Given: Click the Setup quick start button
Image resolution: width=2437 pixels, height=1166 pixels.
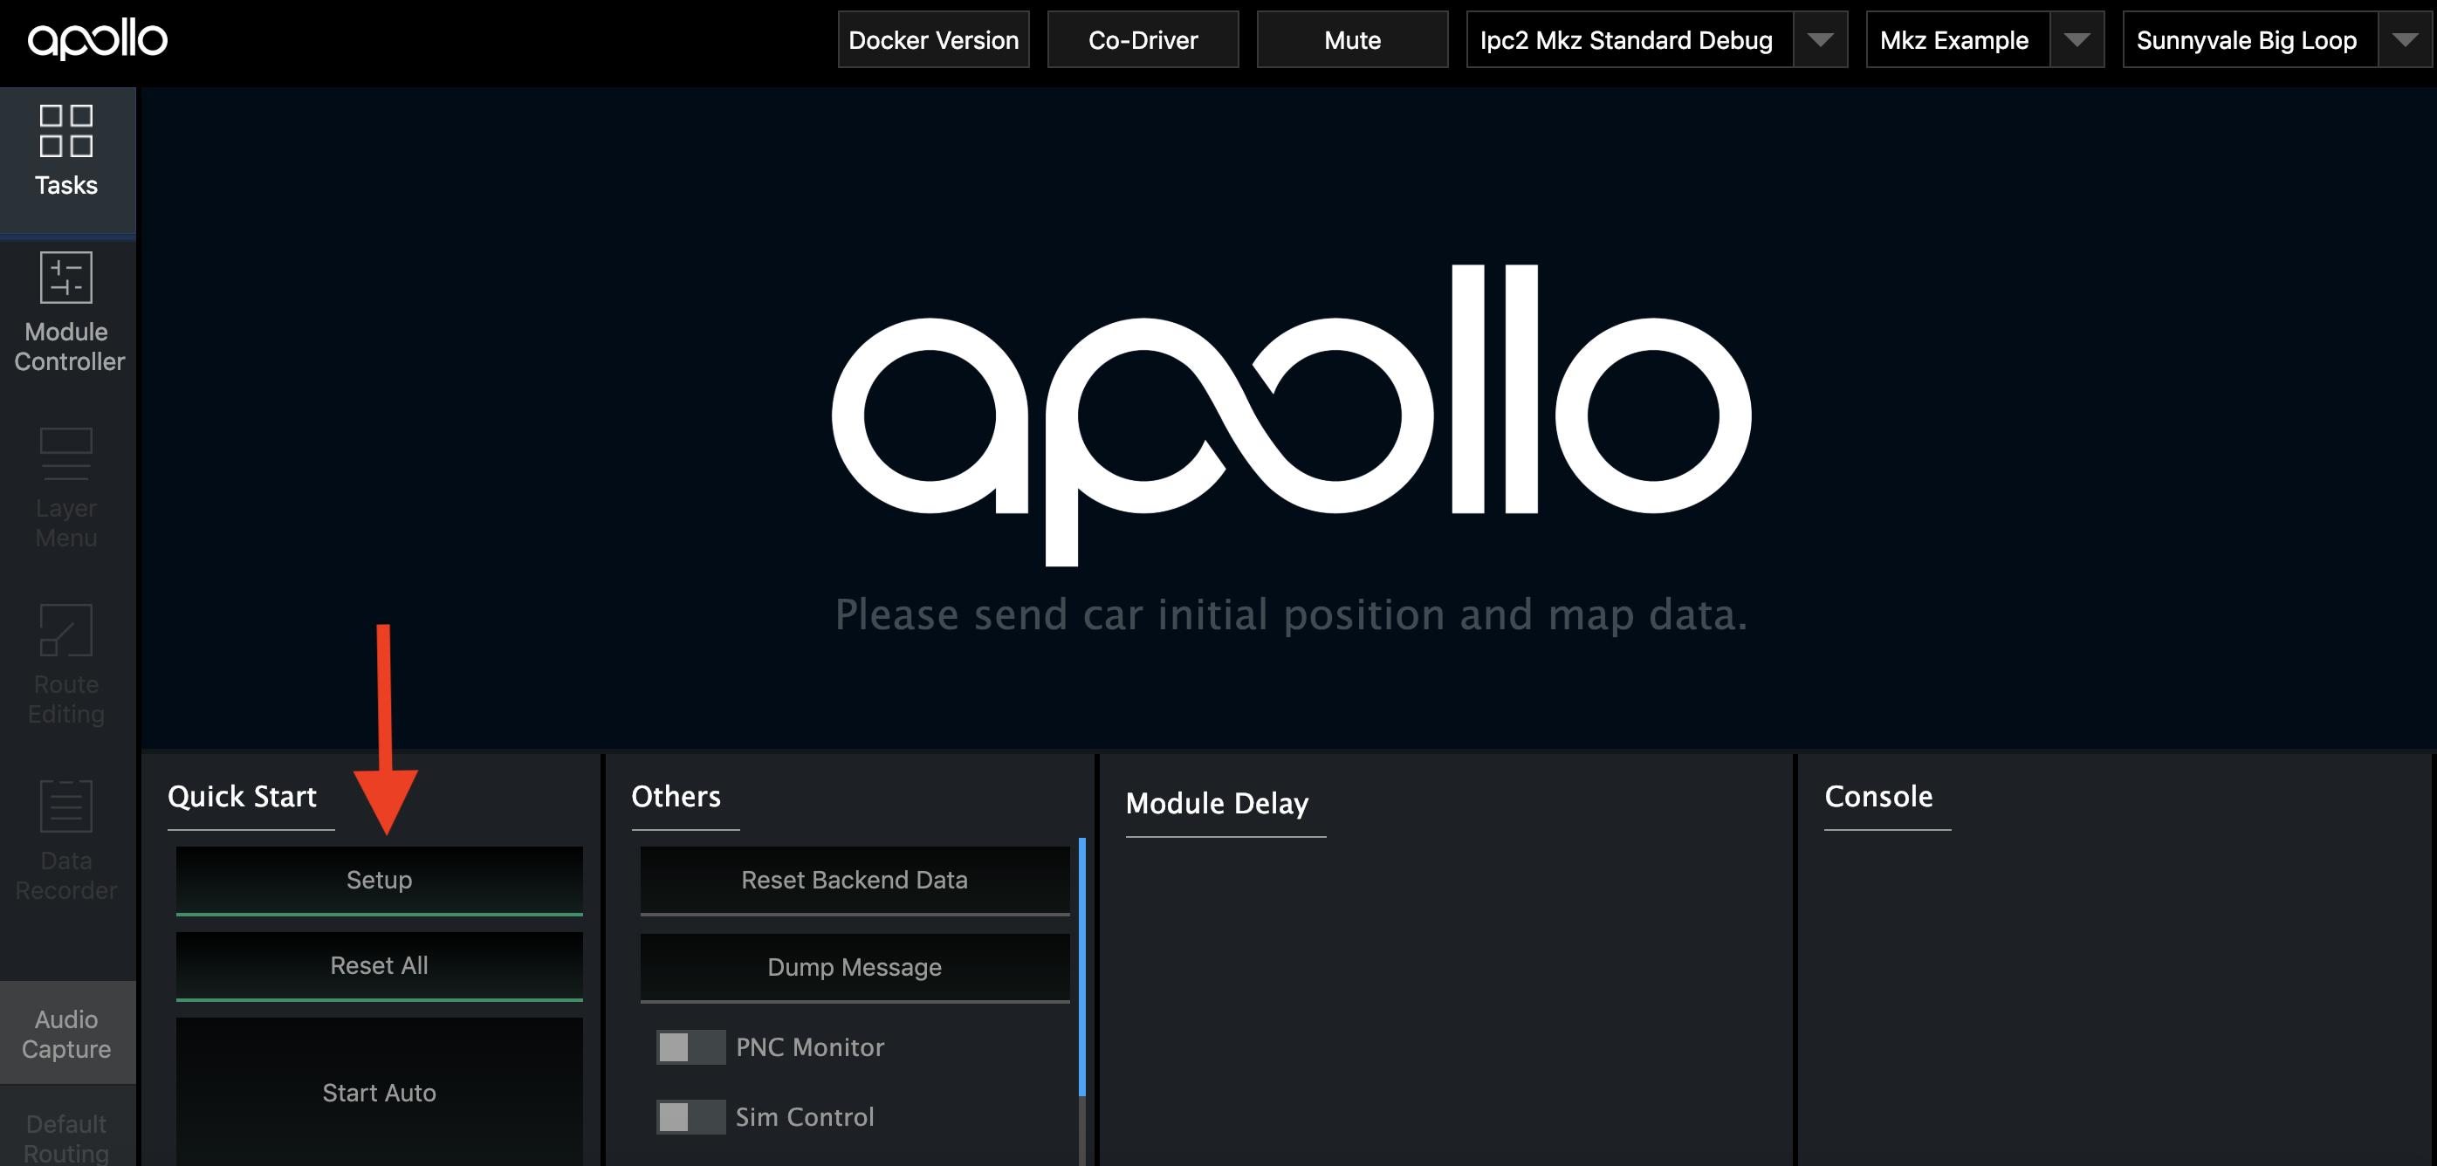Looking at the screenshot, I should coord(379,880).
